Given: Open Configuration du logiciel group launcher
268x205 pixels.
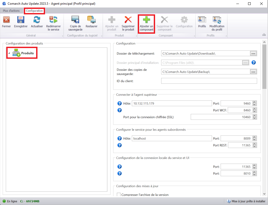Looking at the screenshot, I should (x=102, y=36).
